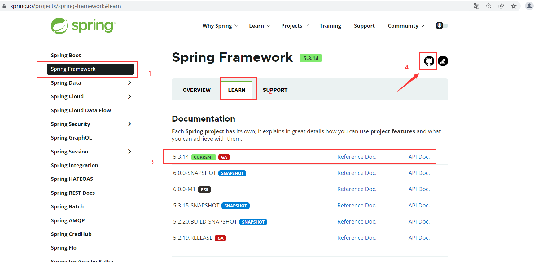
Task: Click the Spring Cloud sidebar label
Action: (x=67, y=96)
